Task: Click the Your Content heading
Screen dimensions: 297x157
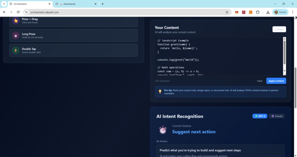Action: click(x=167, y=28)
